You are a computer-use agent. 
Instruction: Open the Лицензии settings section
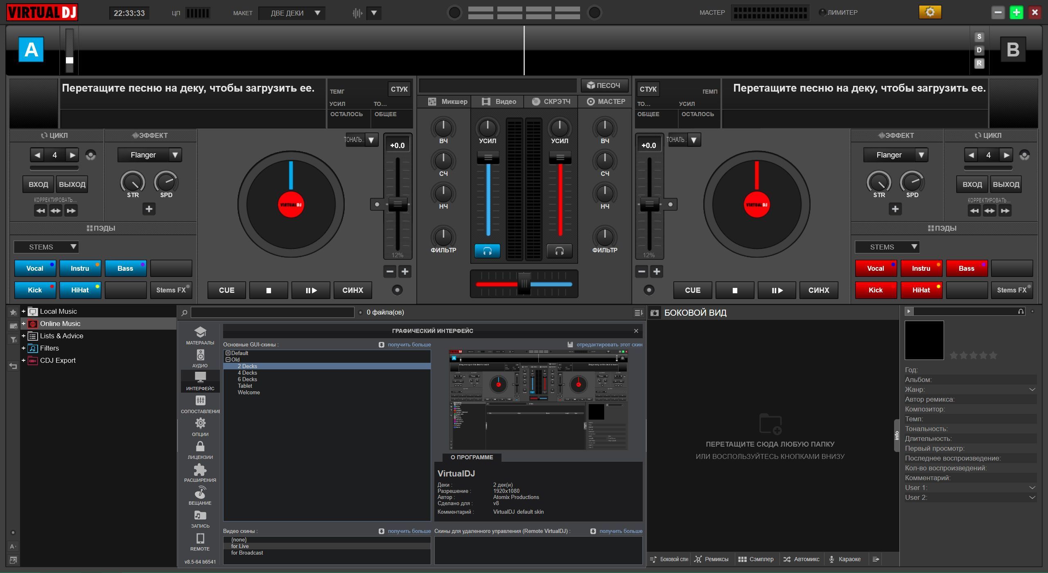click(x=200, y=450)
